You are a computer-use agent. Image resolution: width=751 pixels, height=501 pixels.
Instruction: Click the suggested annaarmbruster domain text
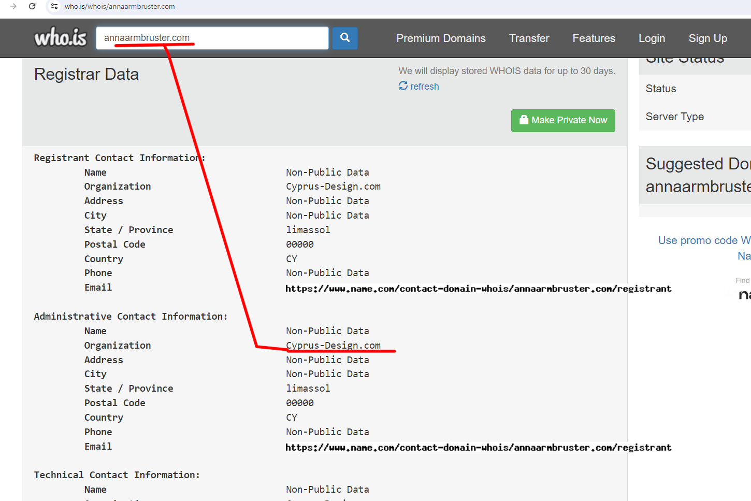point(698,187)
